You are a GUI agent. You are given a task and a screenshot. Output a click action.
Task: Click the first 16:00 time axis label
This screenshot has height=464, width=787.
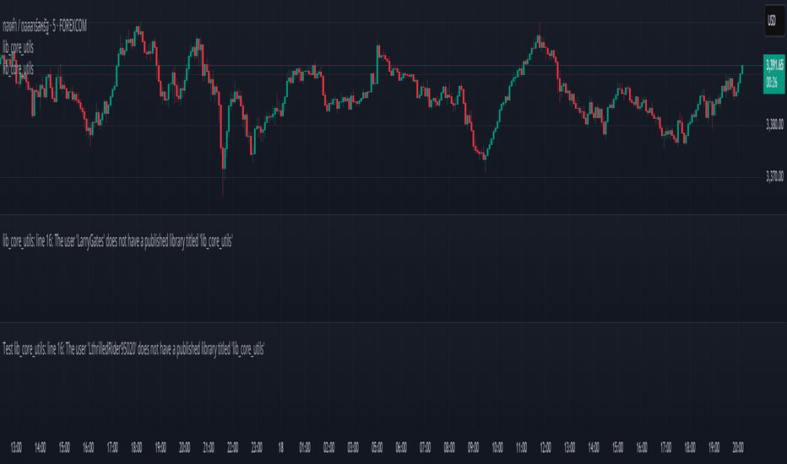click(89, 447)
